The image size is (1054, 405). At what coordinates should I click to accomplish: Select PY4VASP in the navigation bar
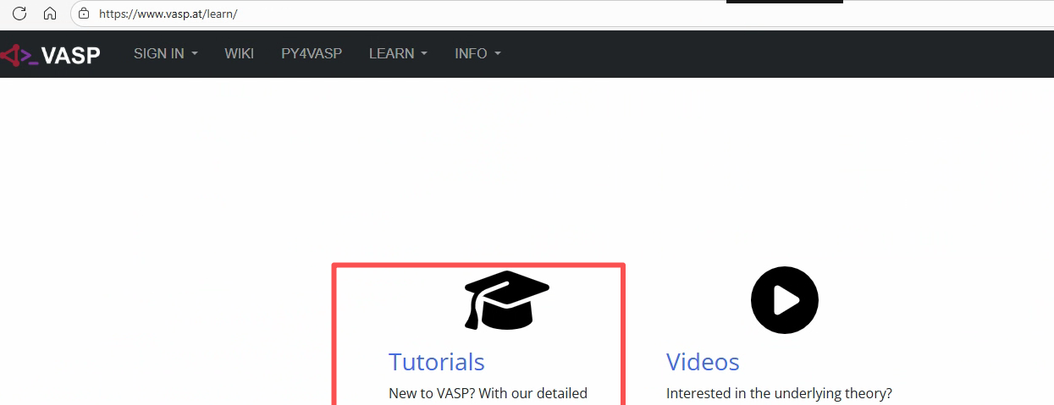pyautogui.click(x=312, y=53)
